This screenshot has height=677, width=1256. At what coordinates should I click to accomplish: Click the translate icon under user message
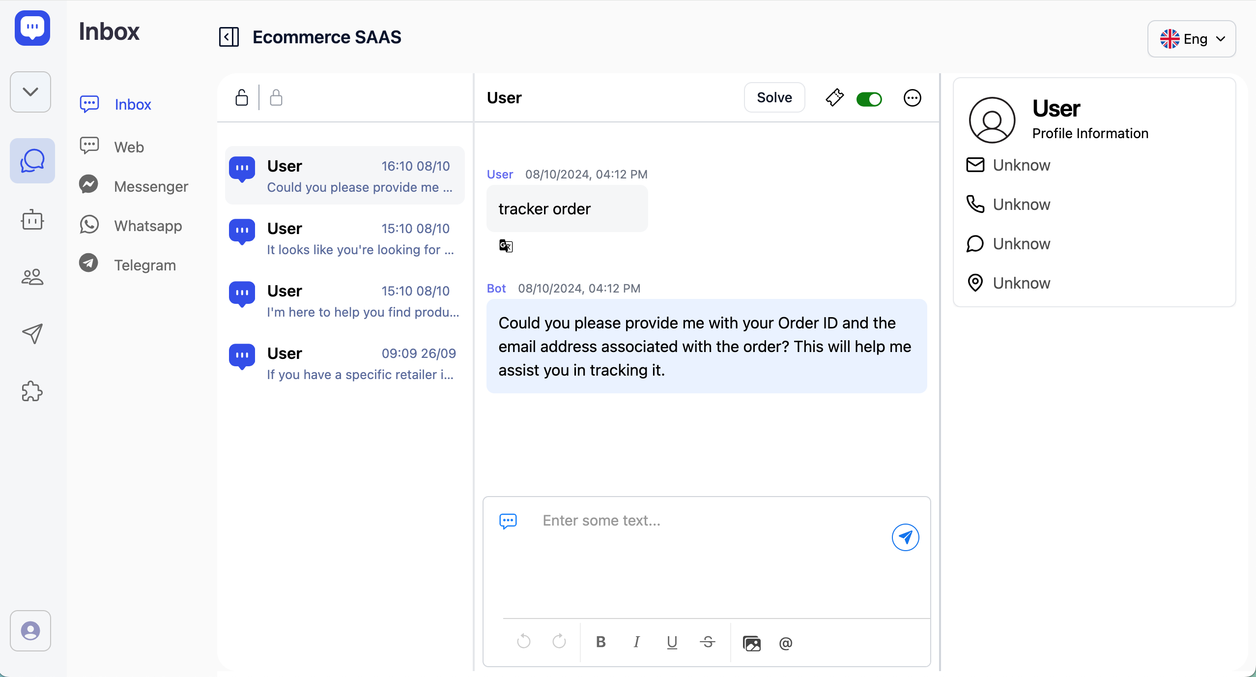tap(506, 246)
